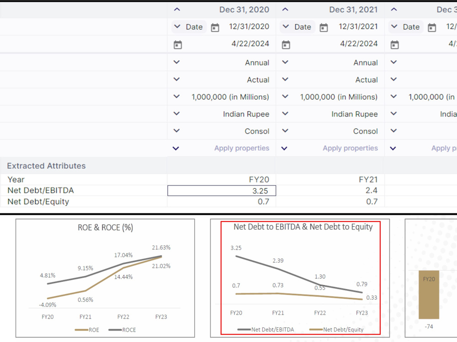Select the Net Debt/EBITDA row label
This screenshot has height=342, width=457.
41,191
